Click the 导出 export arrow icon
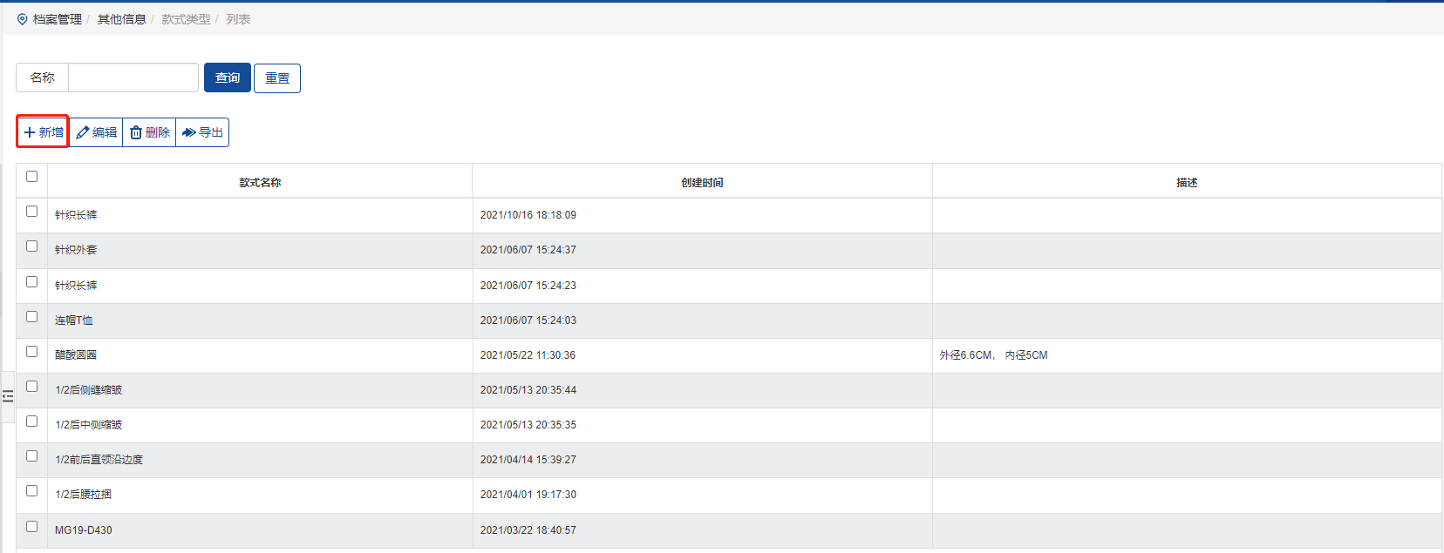 click(188, 132)
